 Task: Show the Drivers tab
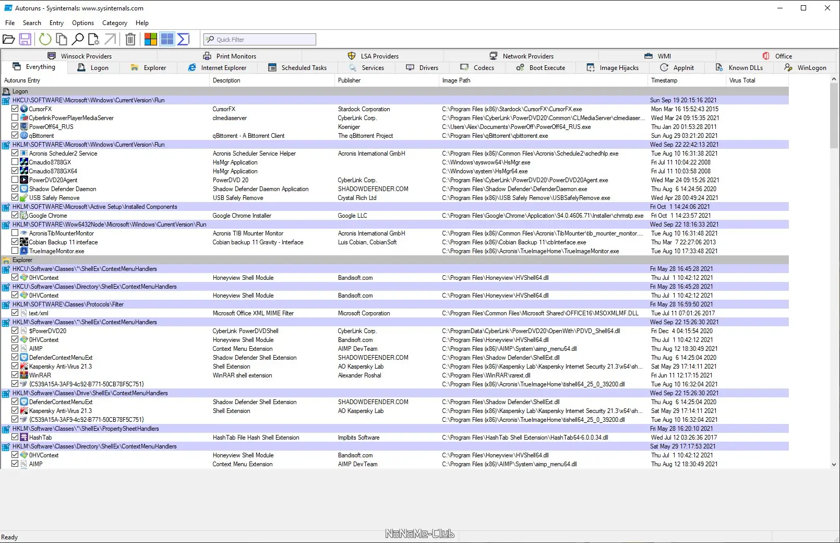click(x=422, y=68)
